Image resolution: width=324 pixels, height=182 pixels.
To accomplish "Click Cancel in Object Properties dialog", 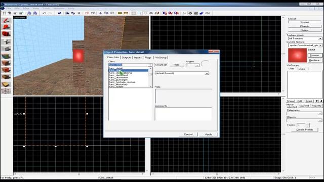I will 188,134.
